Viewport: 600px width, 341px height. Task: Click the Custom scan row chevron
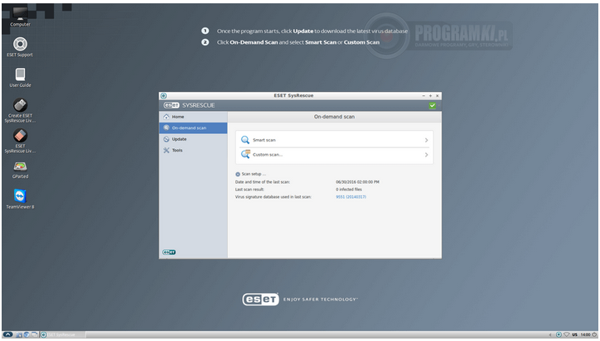coord(426,155)
